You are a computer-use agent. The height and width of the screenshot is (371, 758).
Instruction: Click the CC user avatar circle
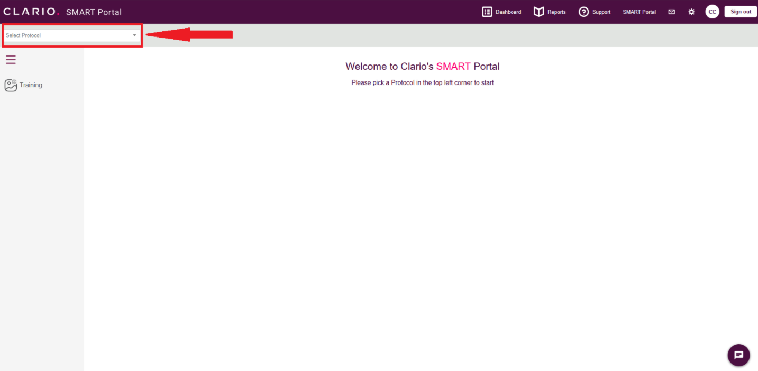(712, 11)
